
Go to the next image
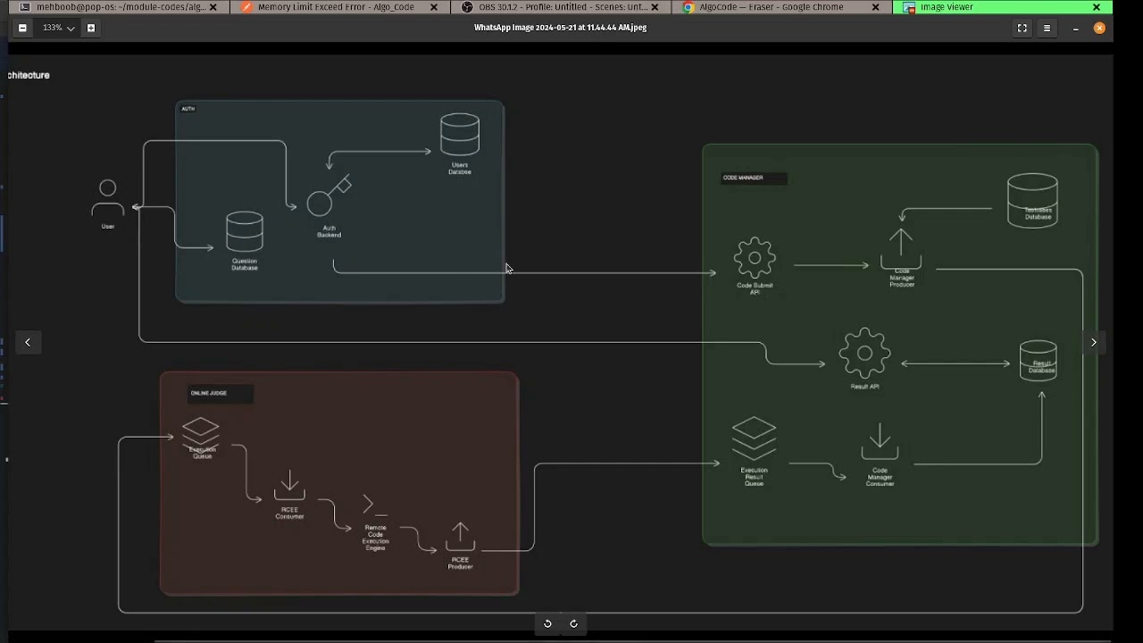(x=1093, y=342)
